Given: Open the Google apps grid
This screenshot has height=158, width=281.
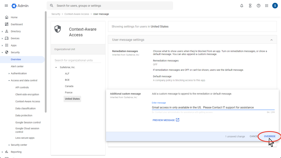Looking at the screenshot, I should pos(267,6).
